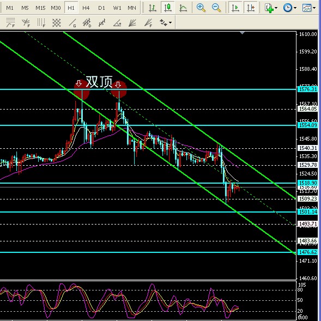Switch to the H4 timeframe
Viewport: 321px width, 321px height.
pos(86,8)
